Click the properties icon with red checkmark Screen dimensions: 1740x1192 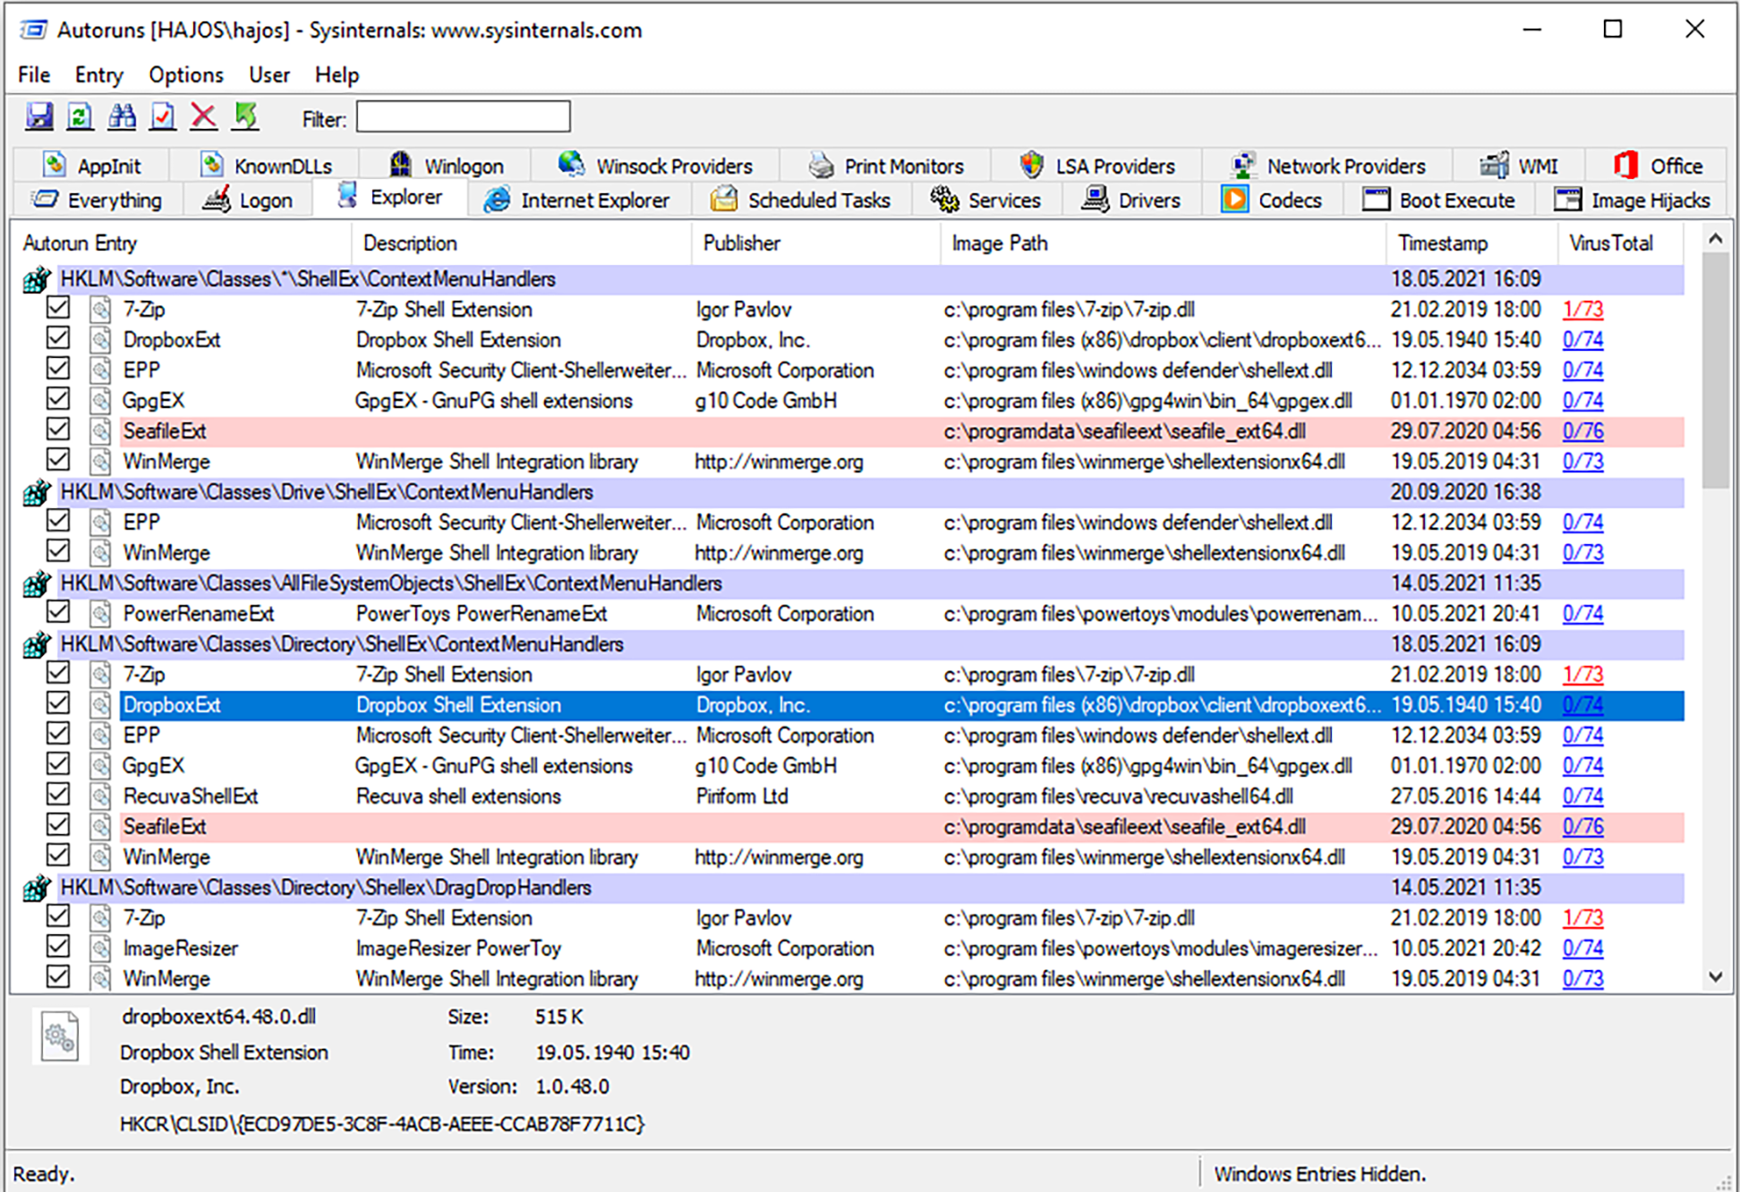coord(163,116)
